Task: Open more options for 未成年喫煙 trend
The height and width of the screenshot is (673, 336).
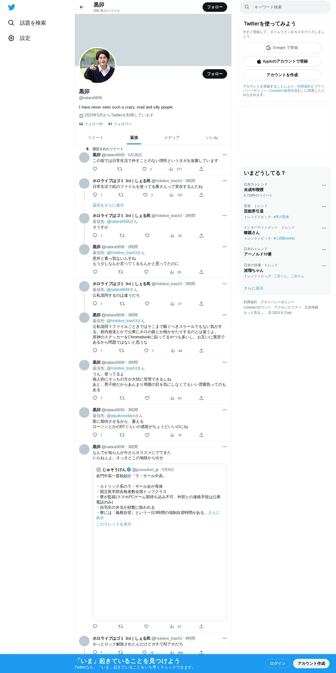Action: 324,185
